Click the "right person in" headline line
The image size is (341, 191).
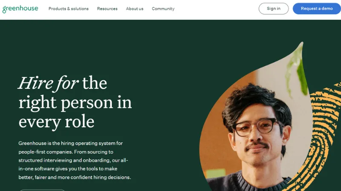point(75,103)
